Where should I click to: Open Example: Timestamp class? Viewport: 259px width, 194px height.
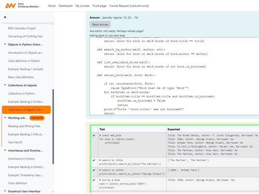coord(25,175)
